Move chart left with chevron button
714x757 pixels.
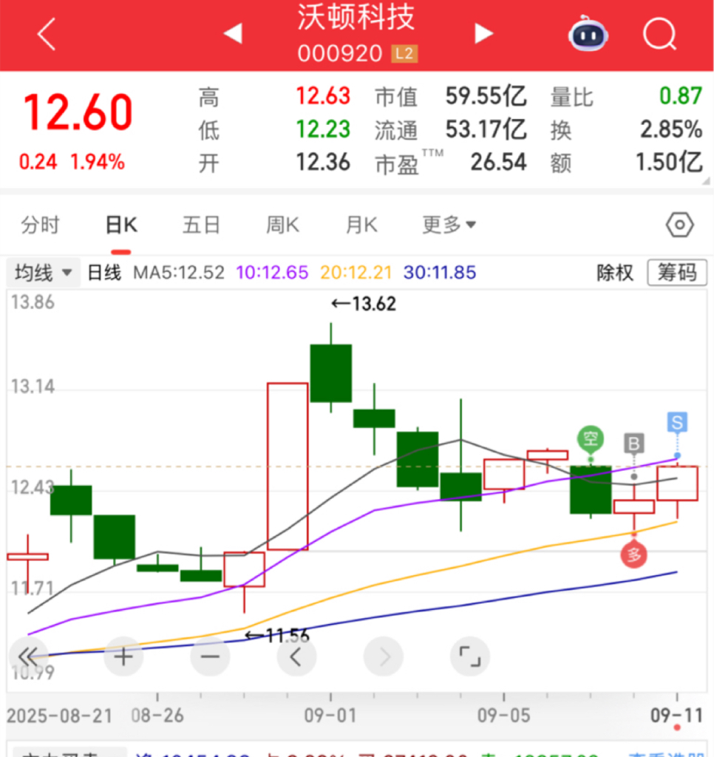pyautogui.click(x=296, y=656)
